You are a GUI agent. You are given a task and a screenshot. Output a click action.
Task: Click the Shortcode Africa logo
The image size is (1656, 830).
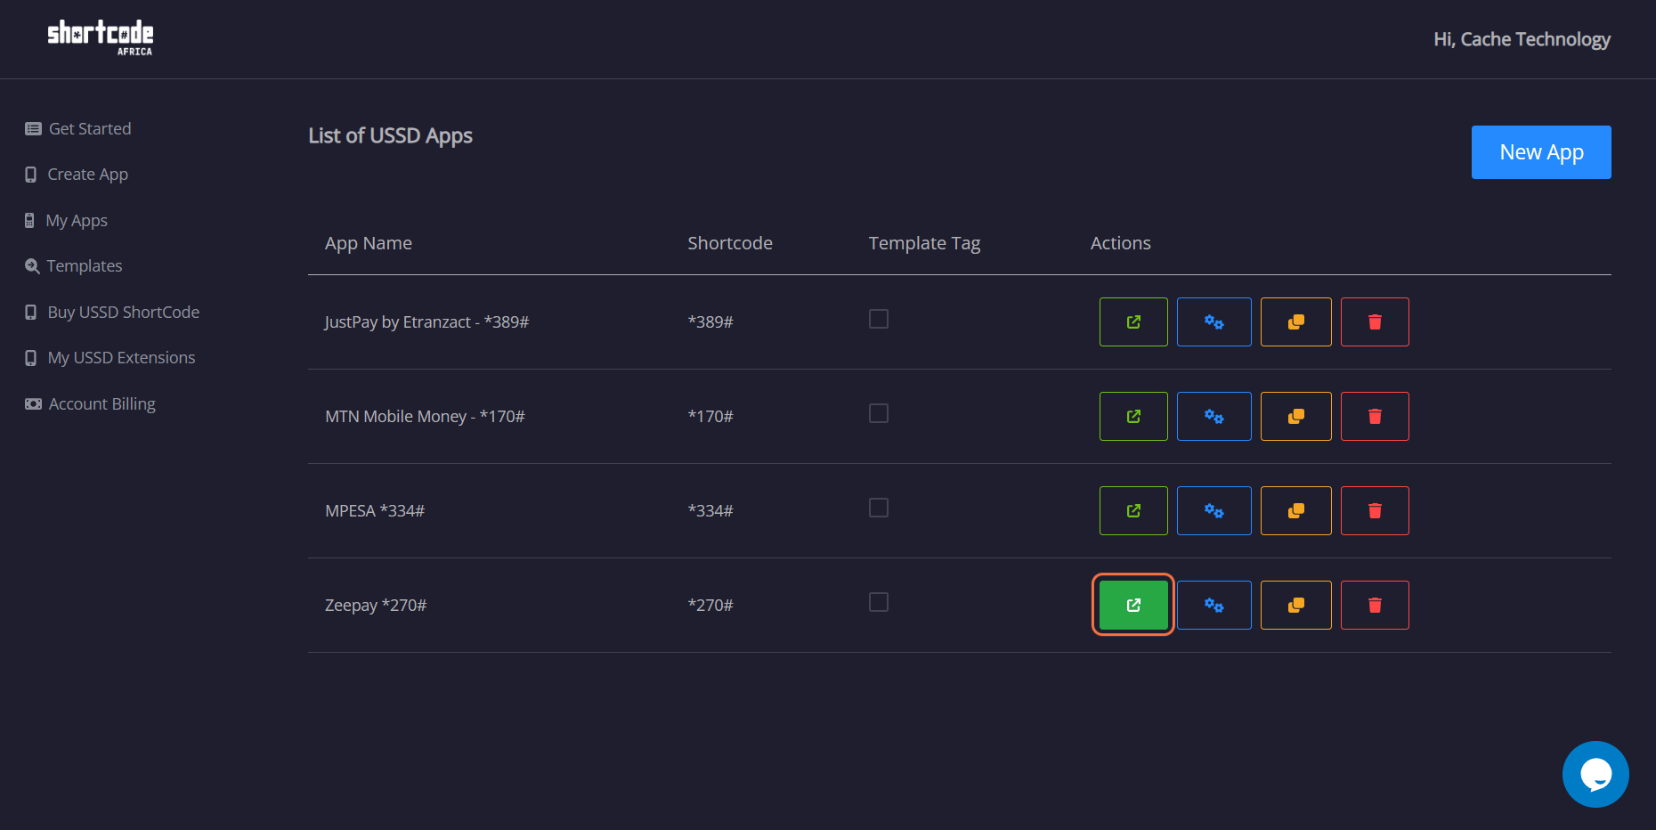click(101, 37)
